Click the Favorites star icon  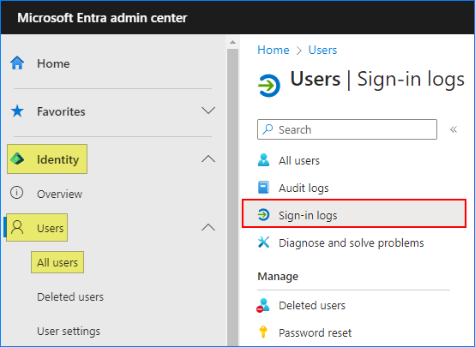point(17,111)
